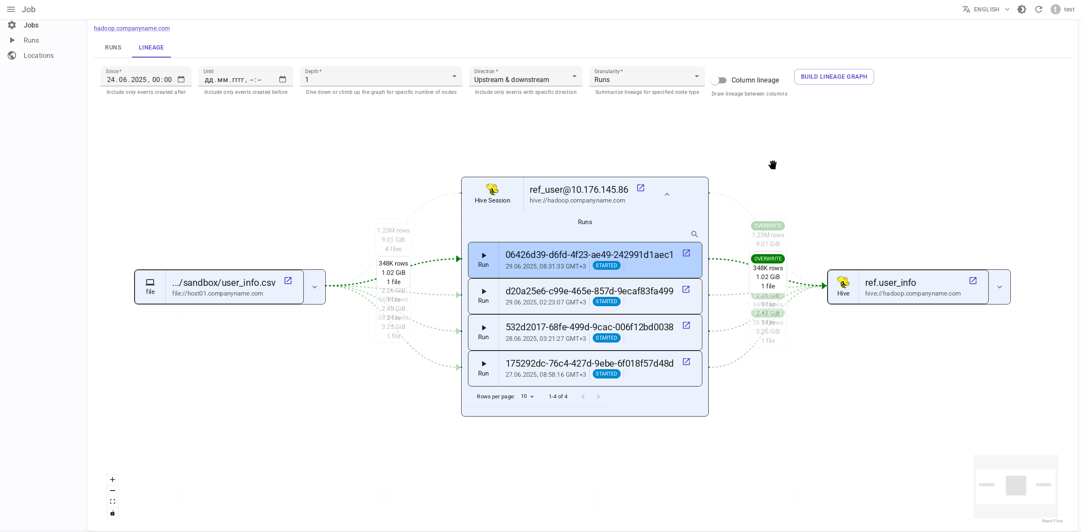Open Locations in the sidebar

pyautogui.click(x=39, y=55)
